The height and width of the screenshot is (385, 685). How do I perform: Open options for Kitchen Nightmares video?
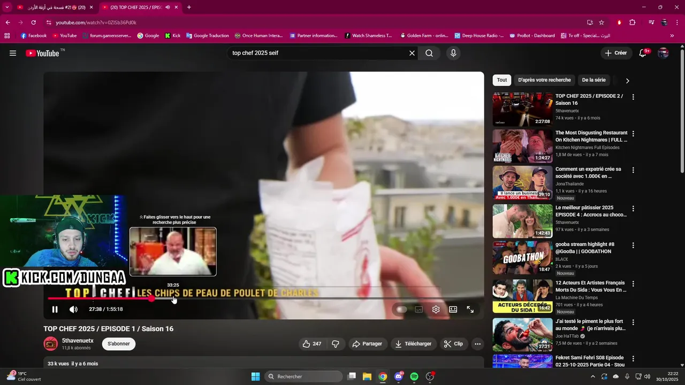click(x=633, y=134)
